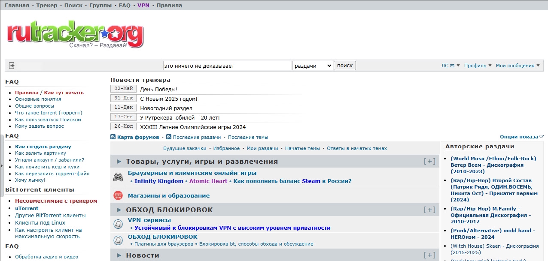Collapse the Товары, услуги, игры category triangle
This screenshot has width=548, height=261.
pos(119,162)
